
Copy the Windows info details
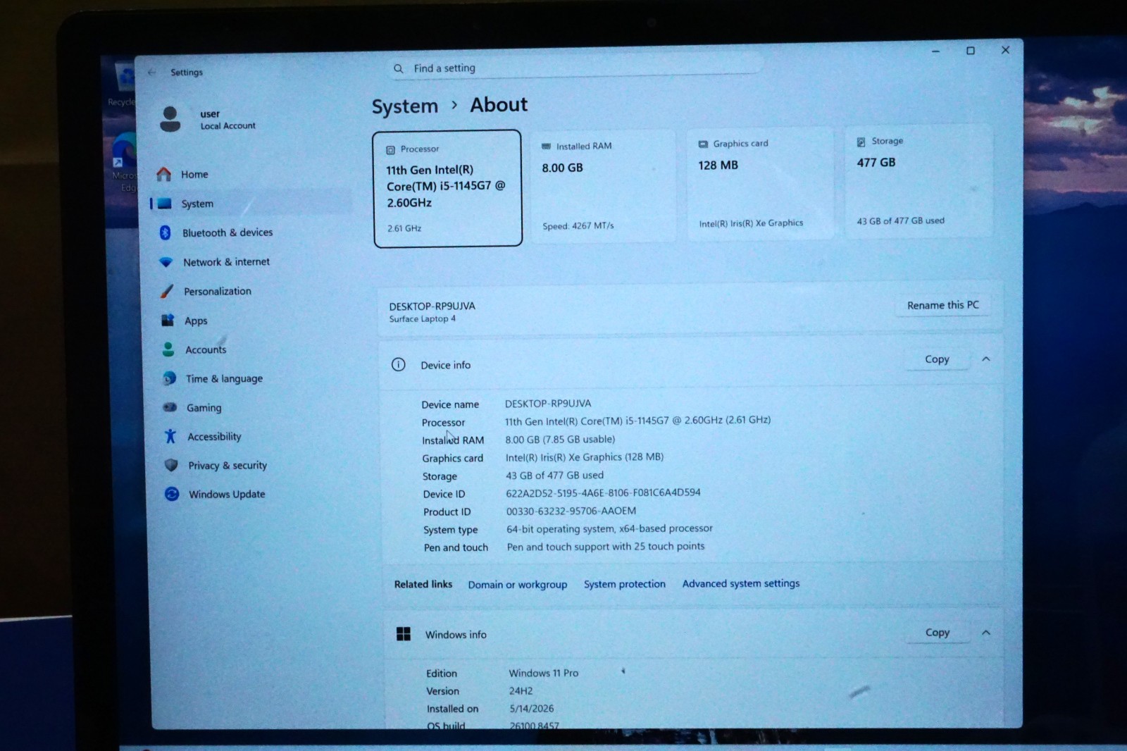click(x=938, y=633)
